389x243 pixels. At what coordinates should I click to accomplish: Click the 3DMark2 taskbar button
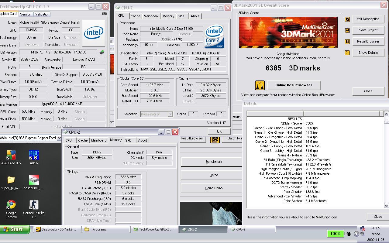coord(57,230)
